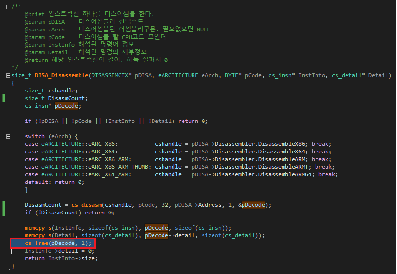Click 'return InstInfo->size;' statement
The image size is (397, 274).
61,259
